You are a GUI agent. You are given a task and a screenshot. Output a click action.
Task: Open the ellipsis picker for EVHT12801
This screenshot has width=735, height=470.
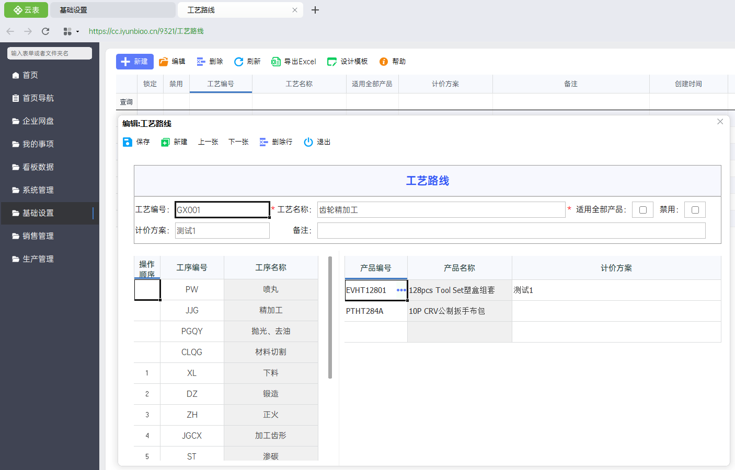pos(401,290)
